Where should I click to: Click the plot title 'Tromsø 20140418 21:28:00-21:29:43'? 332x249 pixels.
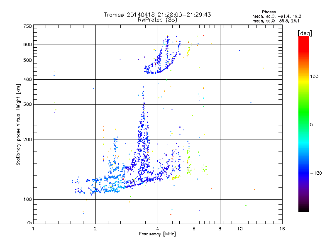click(x=157, y=15)
